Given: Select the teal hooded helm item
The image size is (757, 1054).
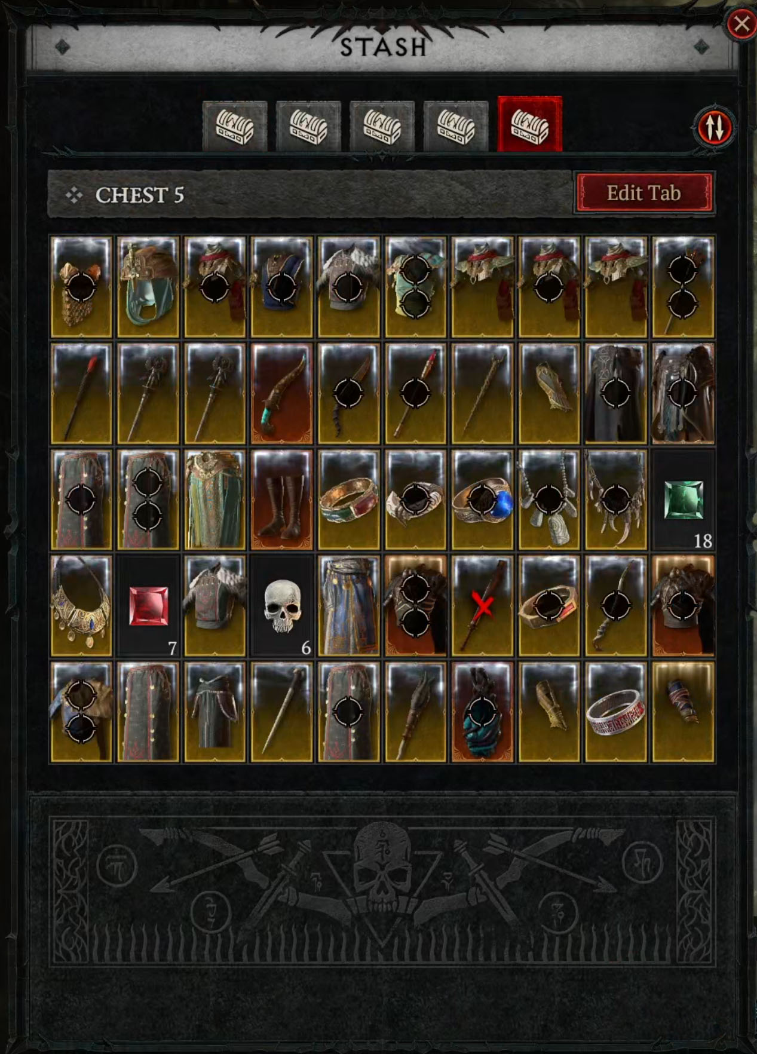Looking at the screenshot, I should pos(148,287).
